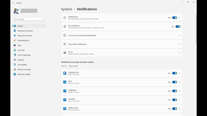Viewport: 207px width, 116px height.
Task: Click the Battery saver app icon
Action: tap(65, 109)
